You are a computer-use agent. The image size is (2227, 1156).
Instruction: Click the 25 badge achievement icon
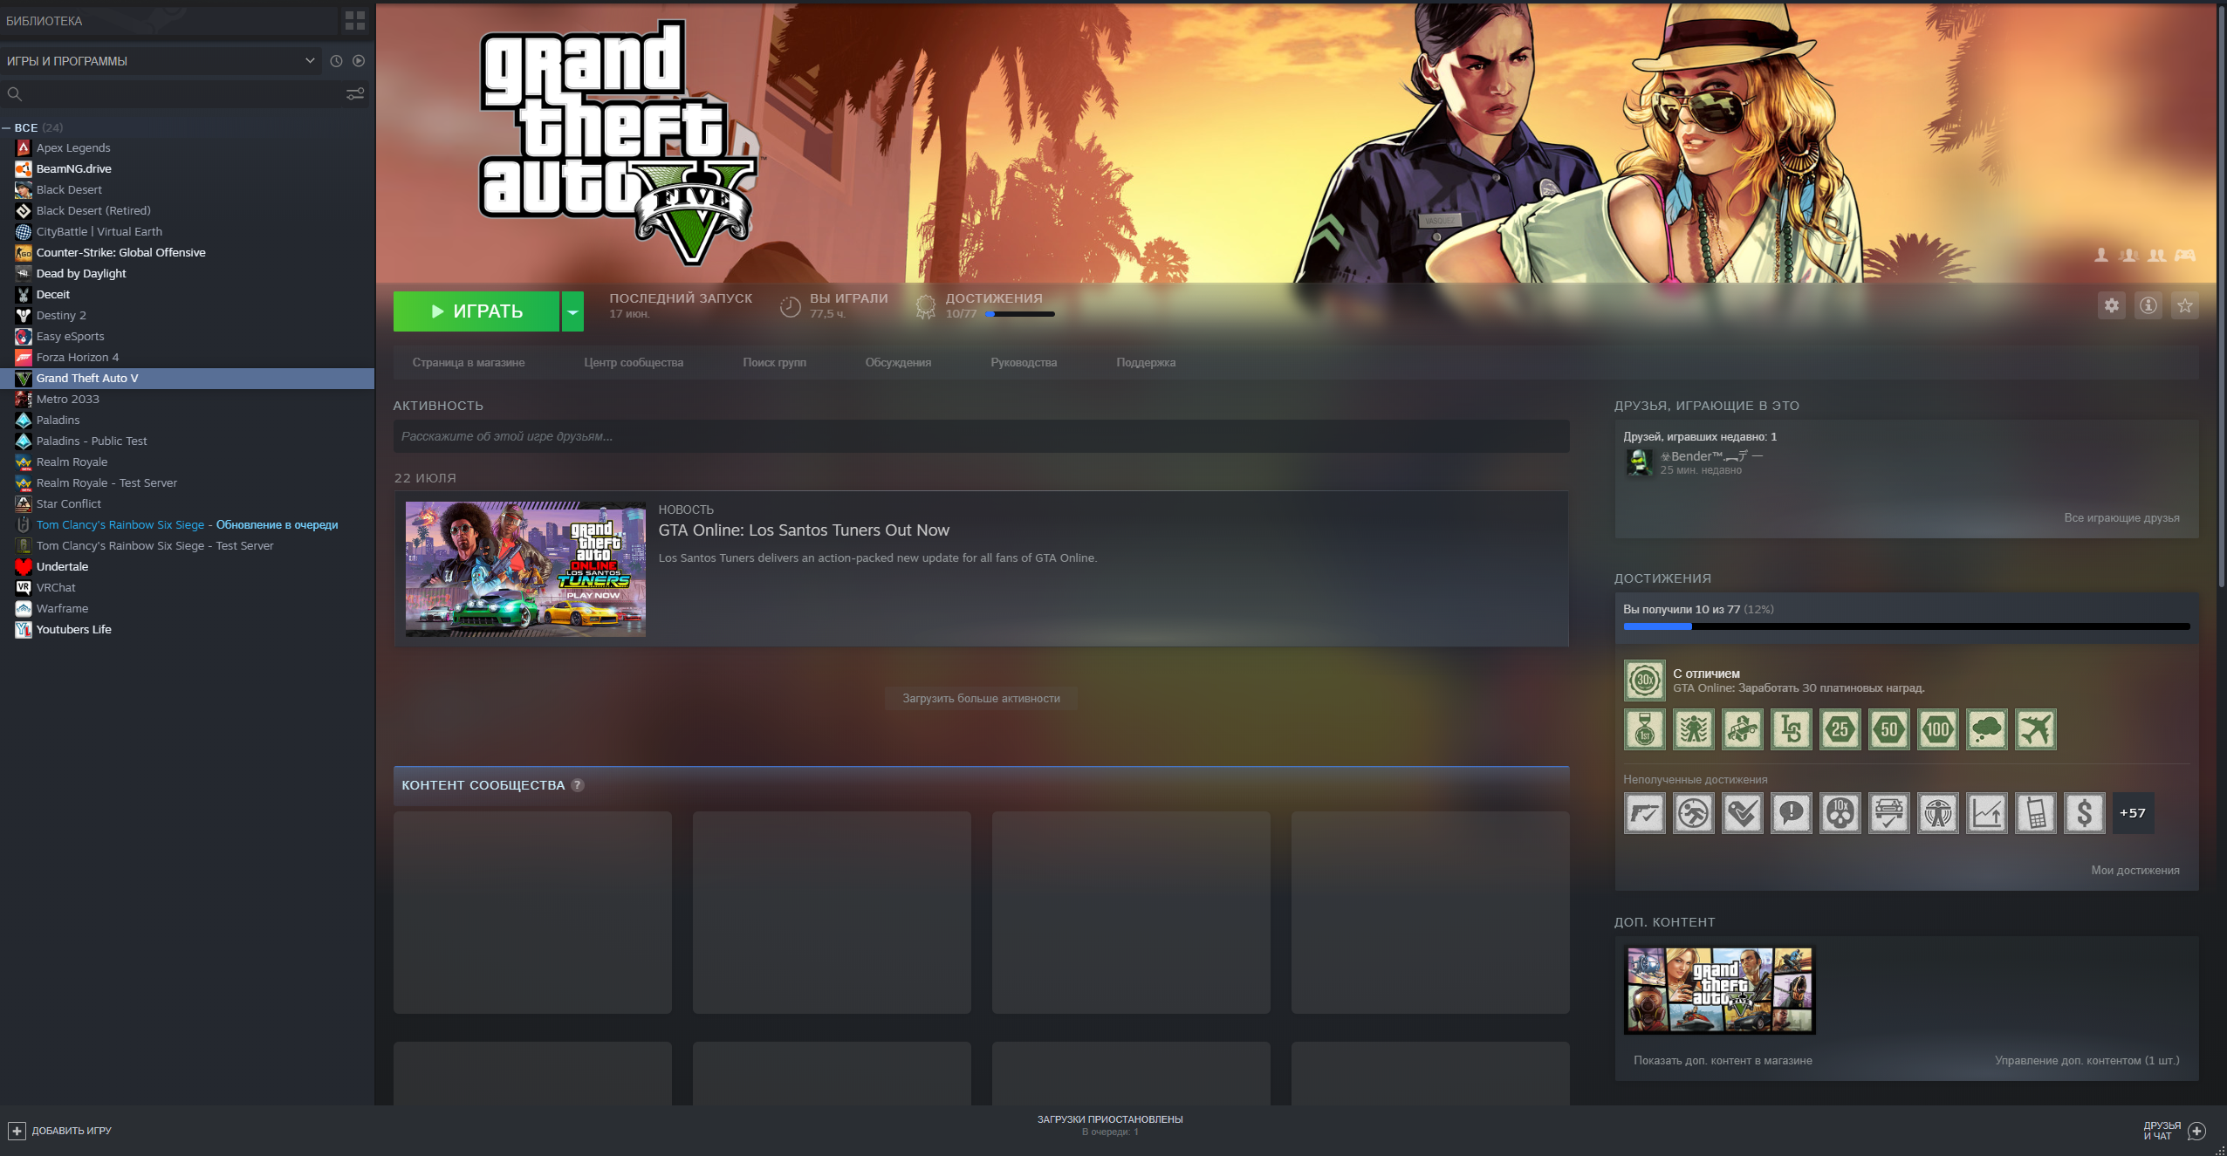click(x=1840, y=729)
